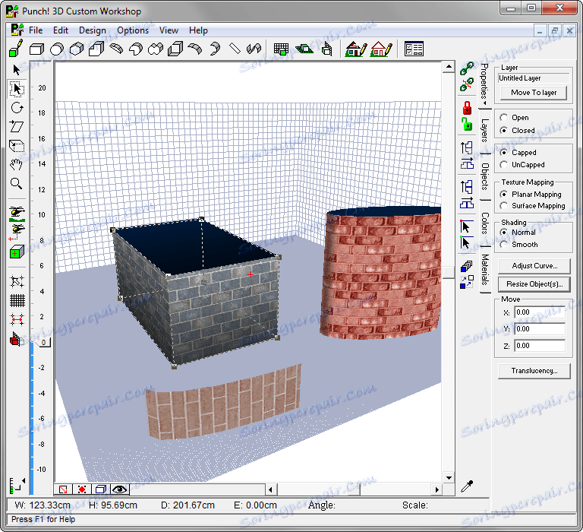This screenshot has height=532, width=583.
Task: Enable Surface Mapping texture option
Action: tap(504, 206)
